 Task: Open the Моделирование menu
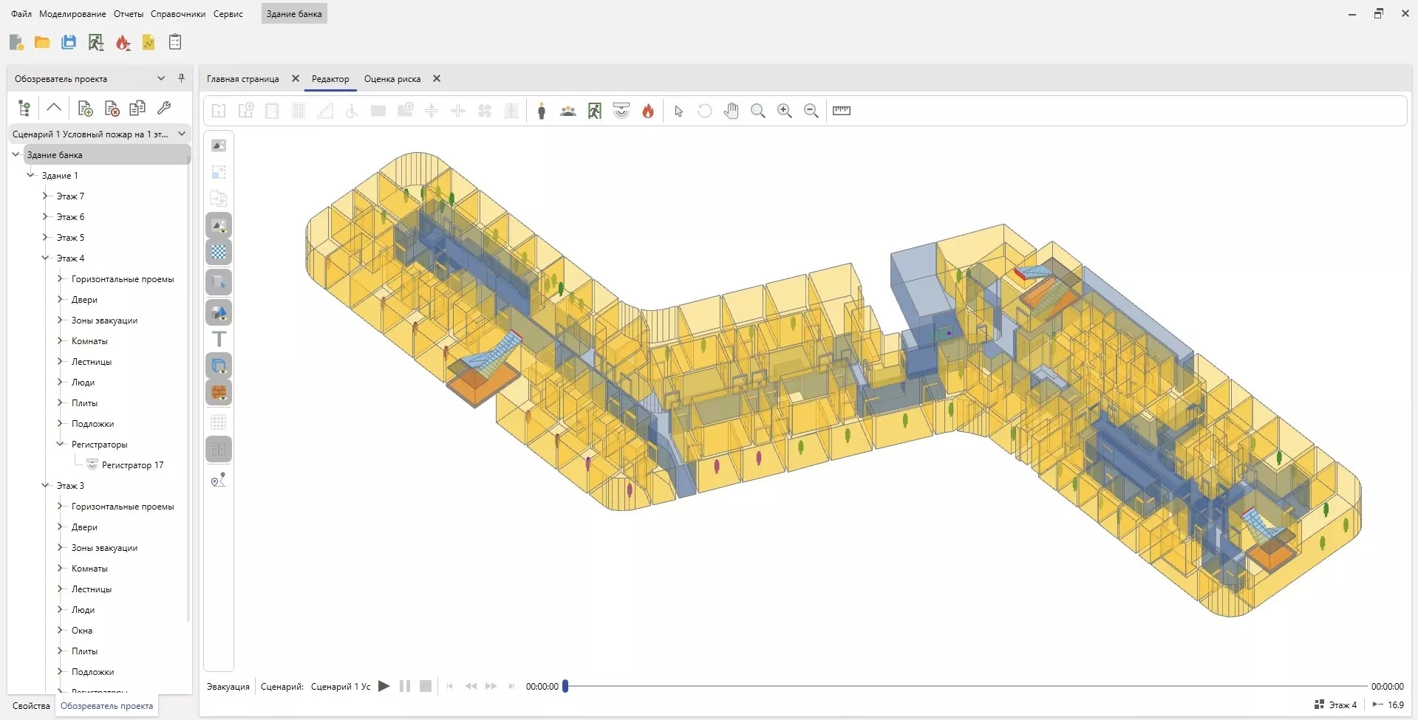point(72,14)
